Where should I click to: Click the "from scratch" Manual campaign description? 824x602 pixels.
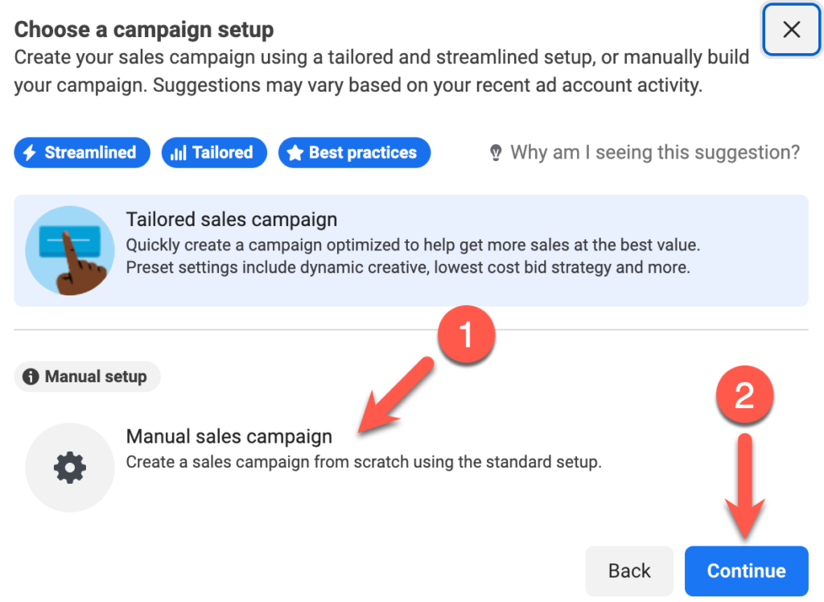[364, 463]
